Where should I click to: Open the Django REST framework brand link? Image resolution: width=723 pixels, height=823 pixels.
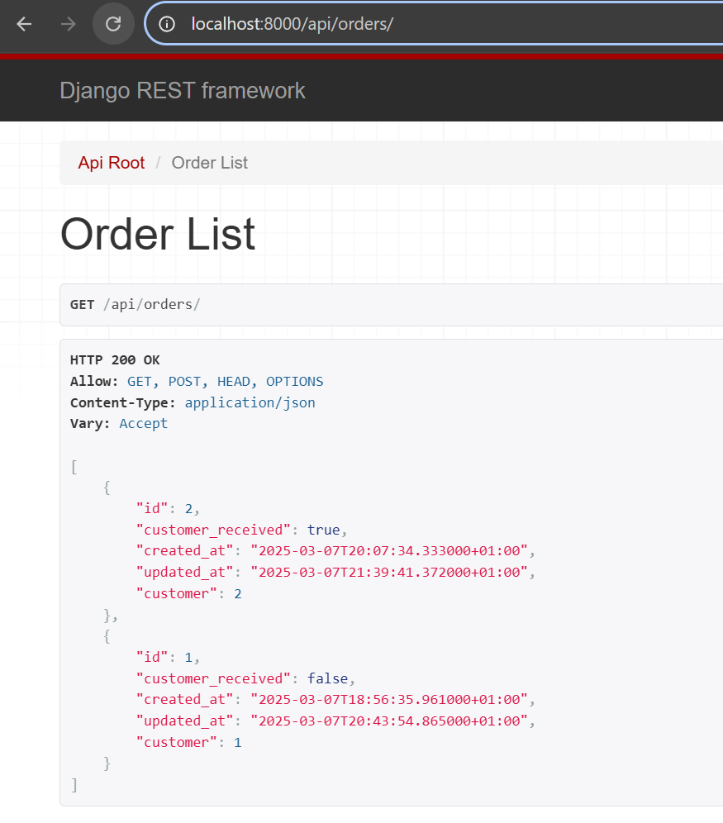[183, 91]
